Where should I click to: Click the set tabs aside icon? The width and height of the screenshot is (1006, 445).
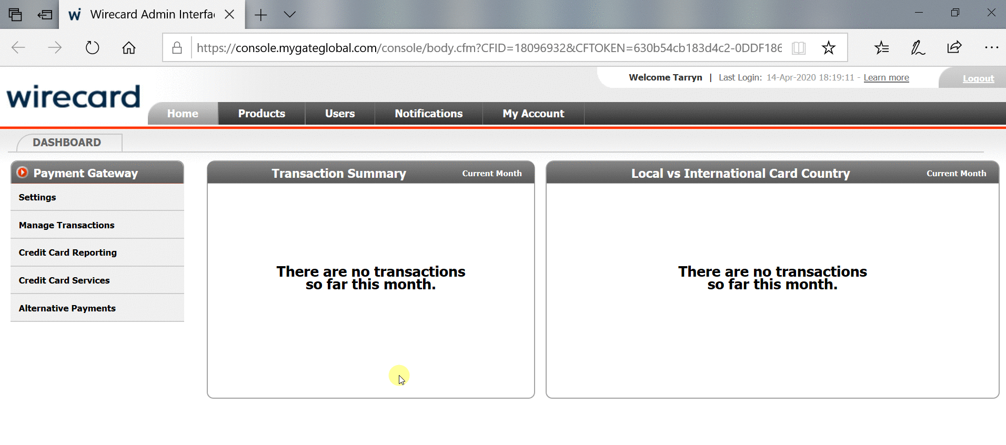(x=45, y=14)
